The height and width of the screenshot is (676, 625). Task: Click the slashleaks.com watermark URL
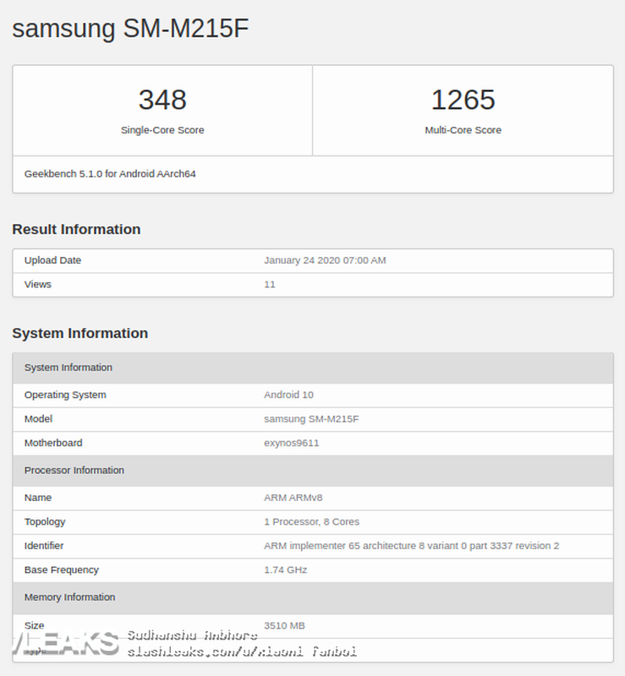[x=241, y=651]
